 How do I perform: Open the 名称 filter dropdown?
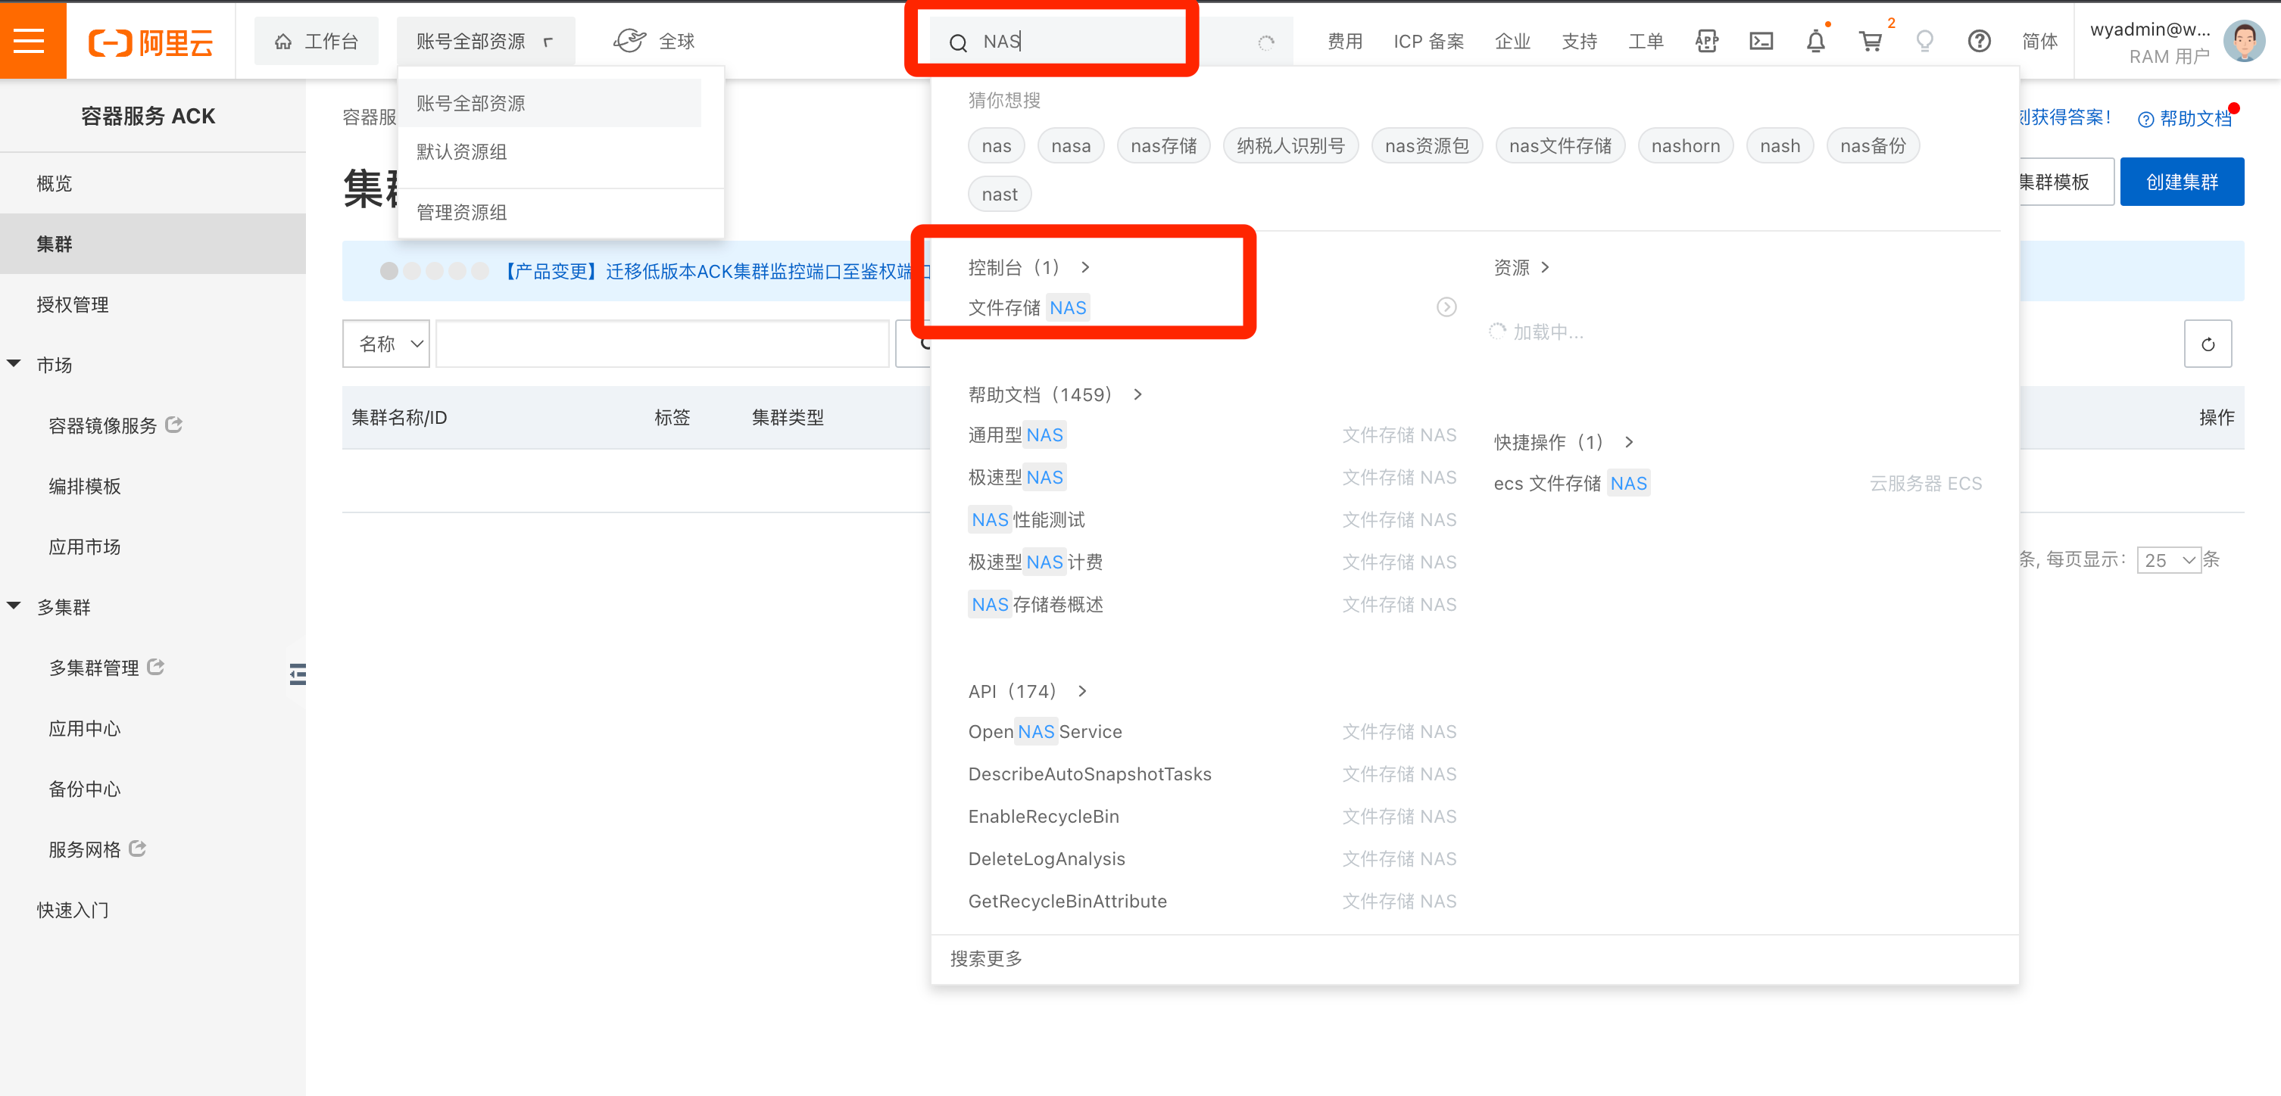click(387, 344)
